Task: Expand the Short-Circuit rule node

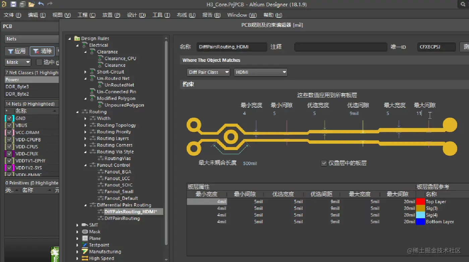Action: pos(85,72)
